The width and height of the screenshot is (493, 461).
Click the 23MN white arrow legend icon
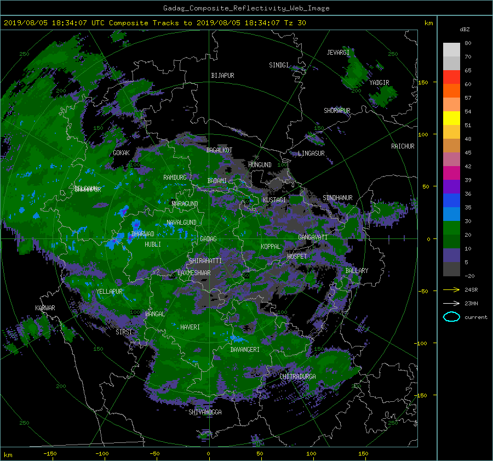pyautogui.click(x=451, y=303)
